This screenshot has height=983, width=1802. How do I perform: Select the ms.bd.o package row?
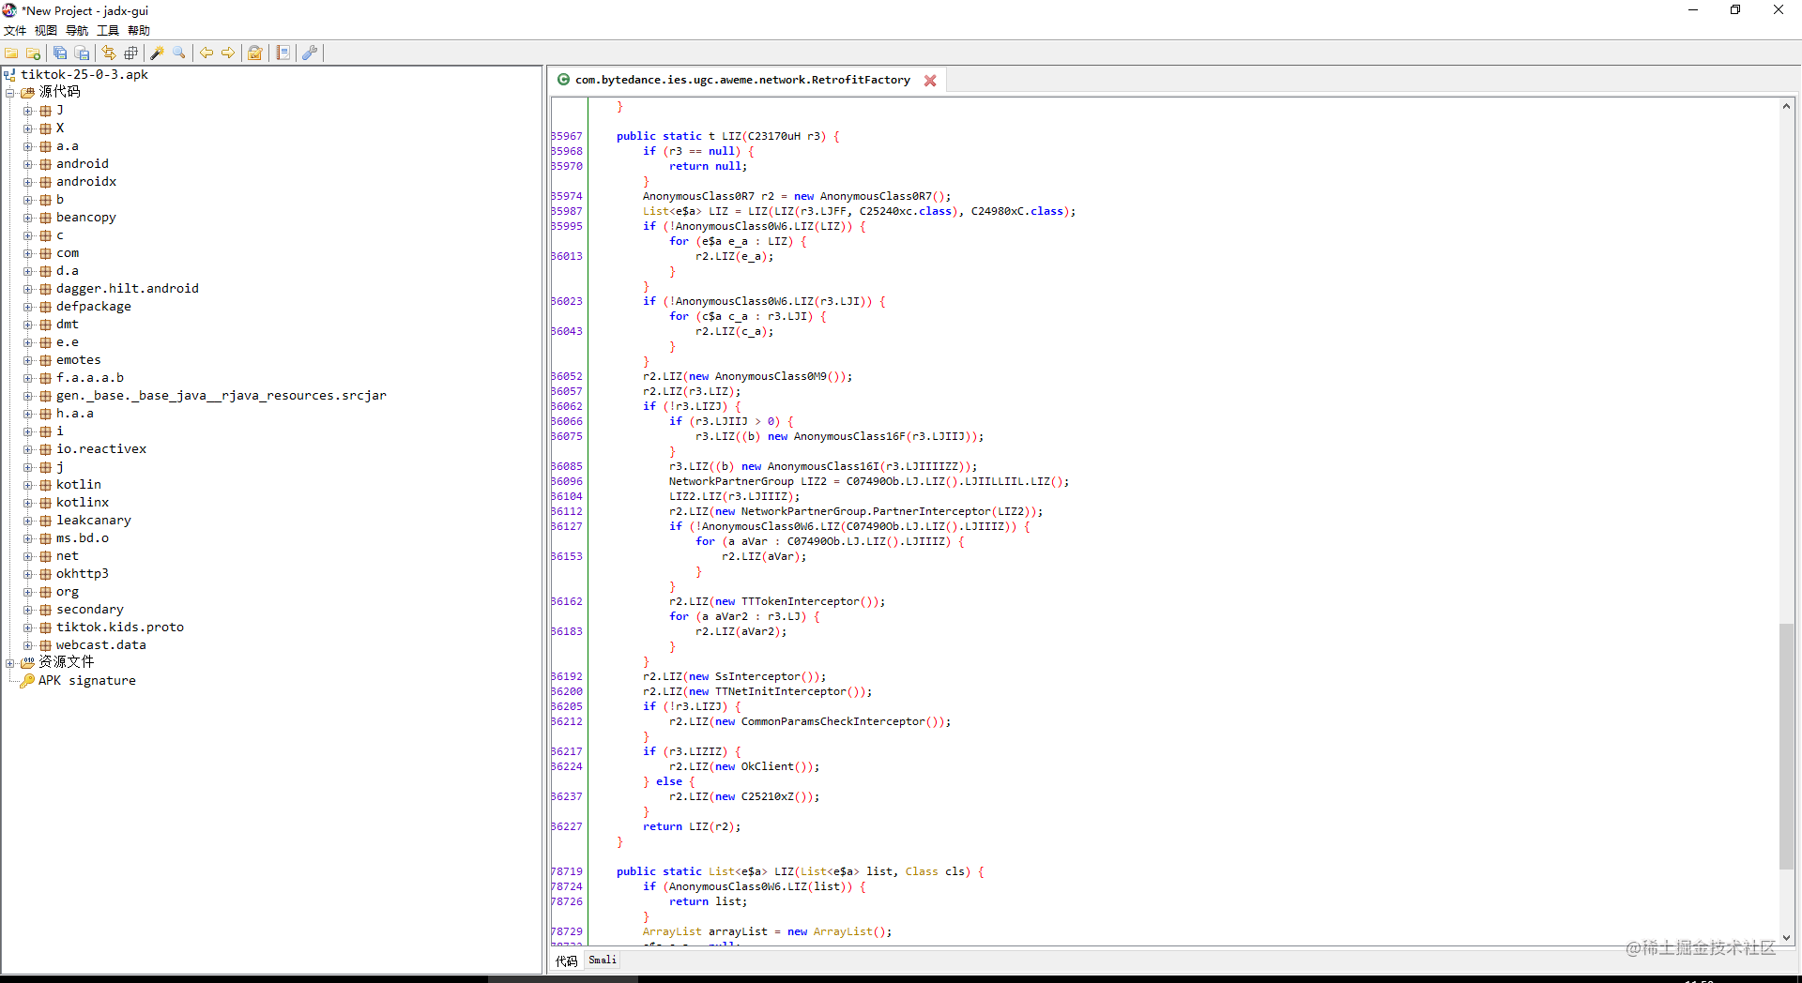(83, 538)
